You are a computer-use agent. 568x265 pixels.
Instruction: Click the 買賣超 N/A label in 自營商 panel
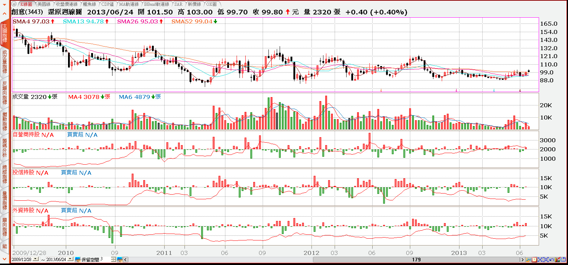(82, 135)
